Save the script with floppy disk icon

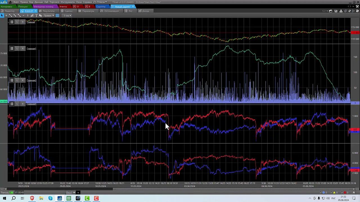pos(336,11)
